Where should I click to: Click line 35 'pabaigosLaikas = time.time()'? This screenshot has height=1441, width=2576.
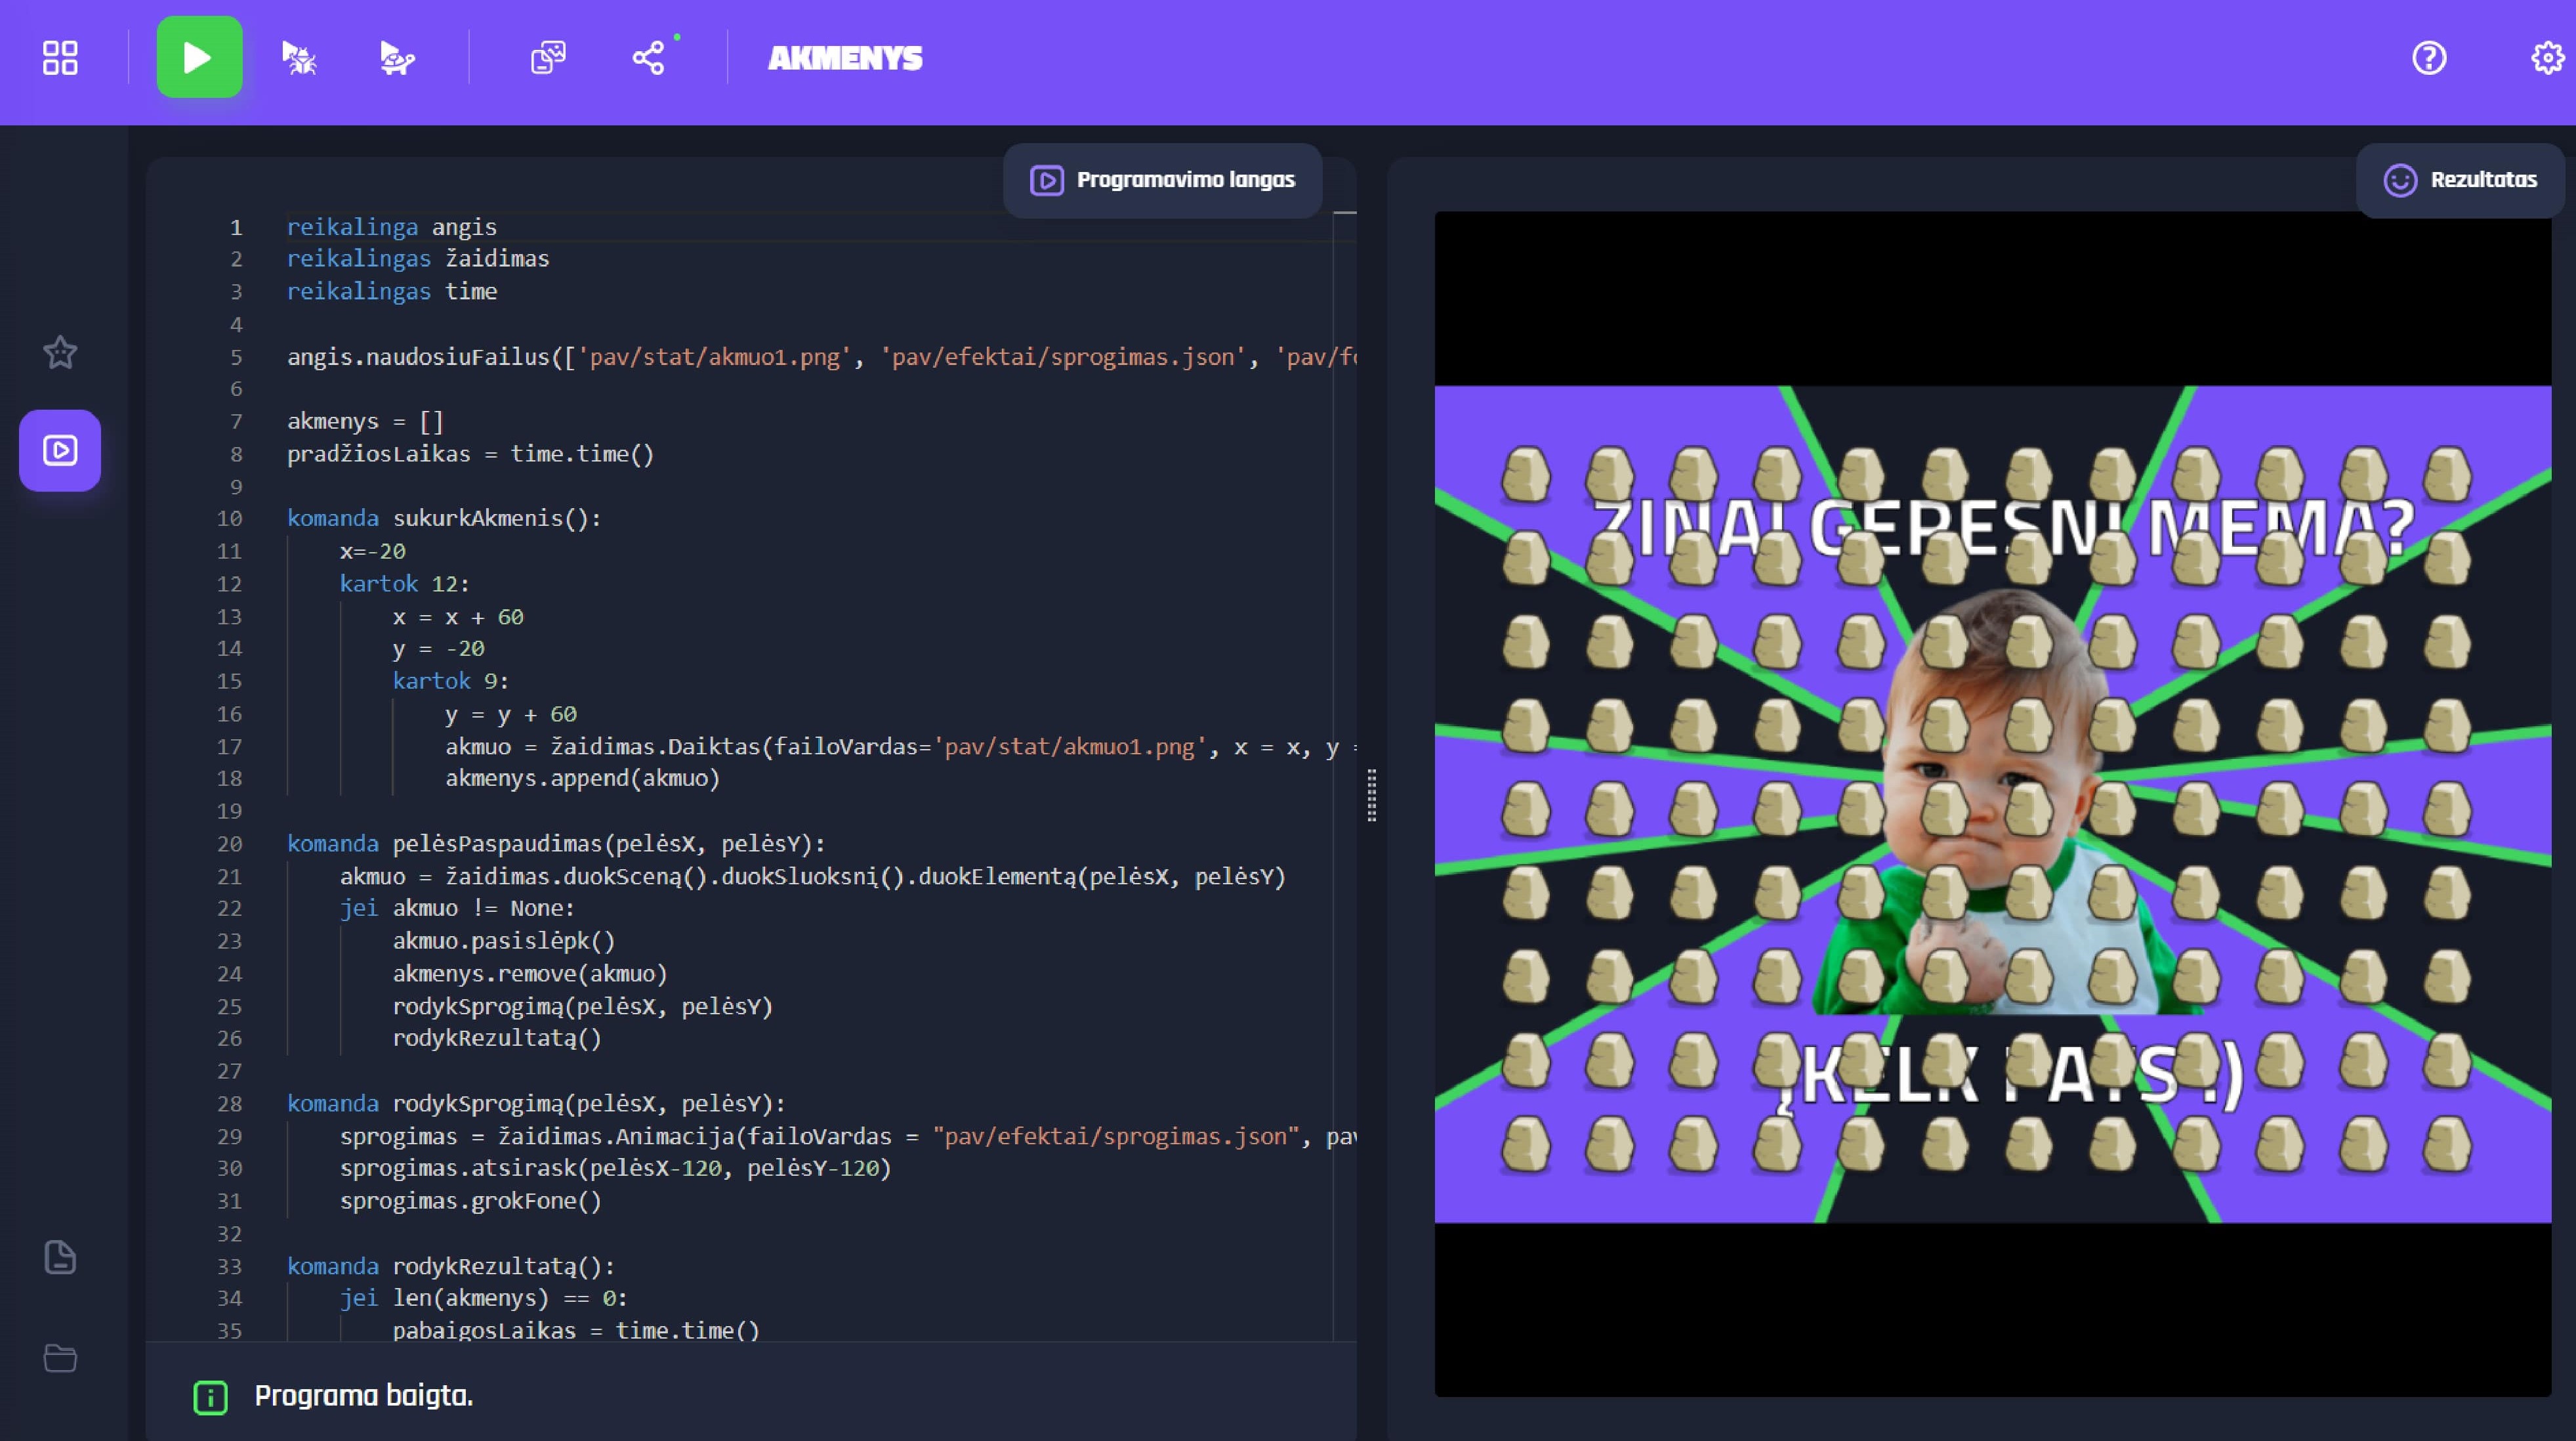pos(576,1331)
